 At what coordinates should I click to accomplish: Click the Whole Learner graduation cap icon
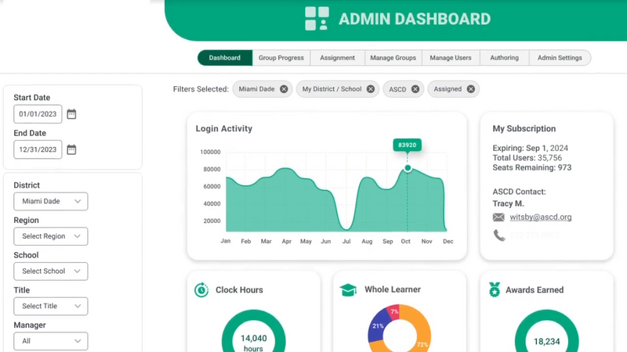coord(348,289)
